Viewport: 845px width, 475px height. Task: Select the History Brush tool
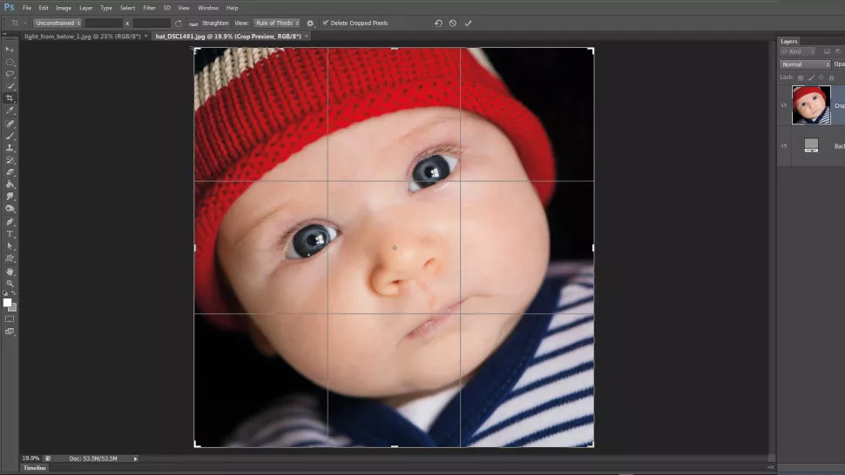10,160
